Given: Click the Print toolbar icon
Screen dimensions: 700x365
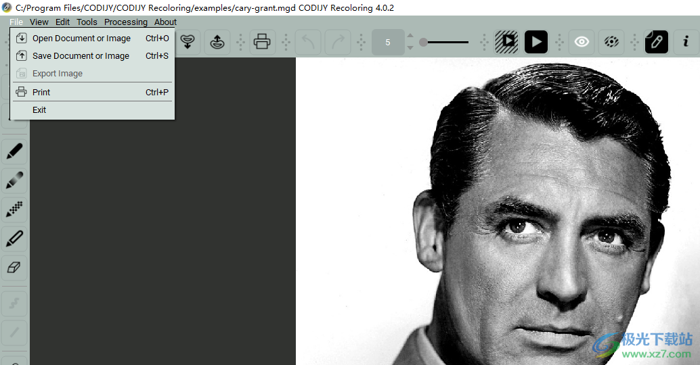Looking at the screenshot, I should click(262, 42).
